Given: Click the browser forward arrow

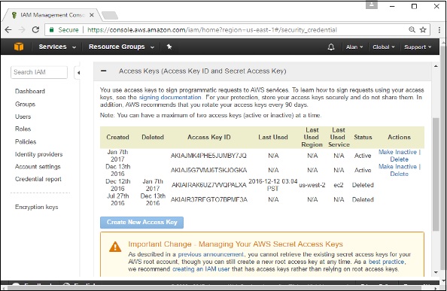Looking at the screenshot, I should (22, 29).
